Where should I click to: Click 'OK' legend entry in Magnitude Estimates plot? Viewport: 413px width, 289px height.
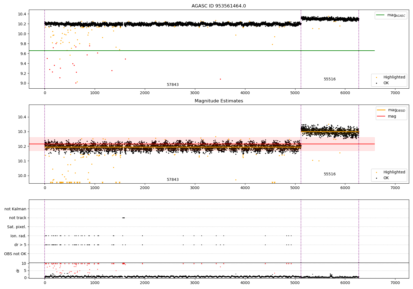[x=383, y=178]
